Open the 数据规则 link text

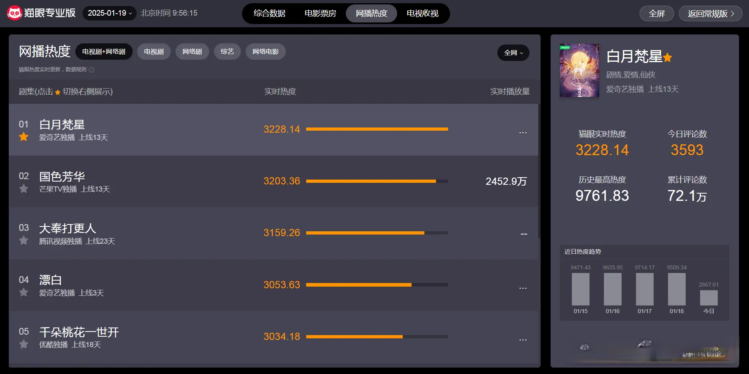pos(76,70)
